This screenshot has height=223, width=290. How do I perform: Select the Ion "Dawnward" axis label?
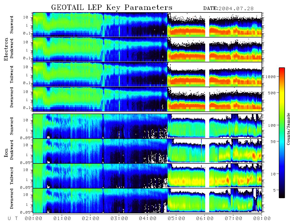(12, 199)
